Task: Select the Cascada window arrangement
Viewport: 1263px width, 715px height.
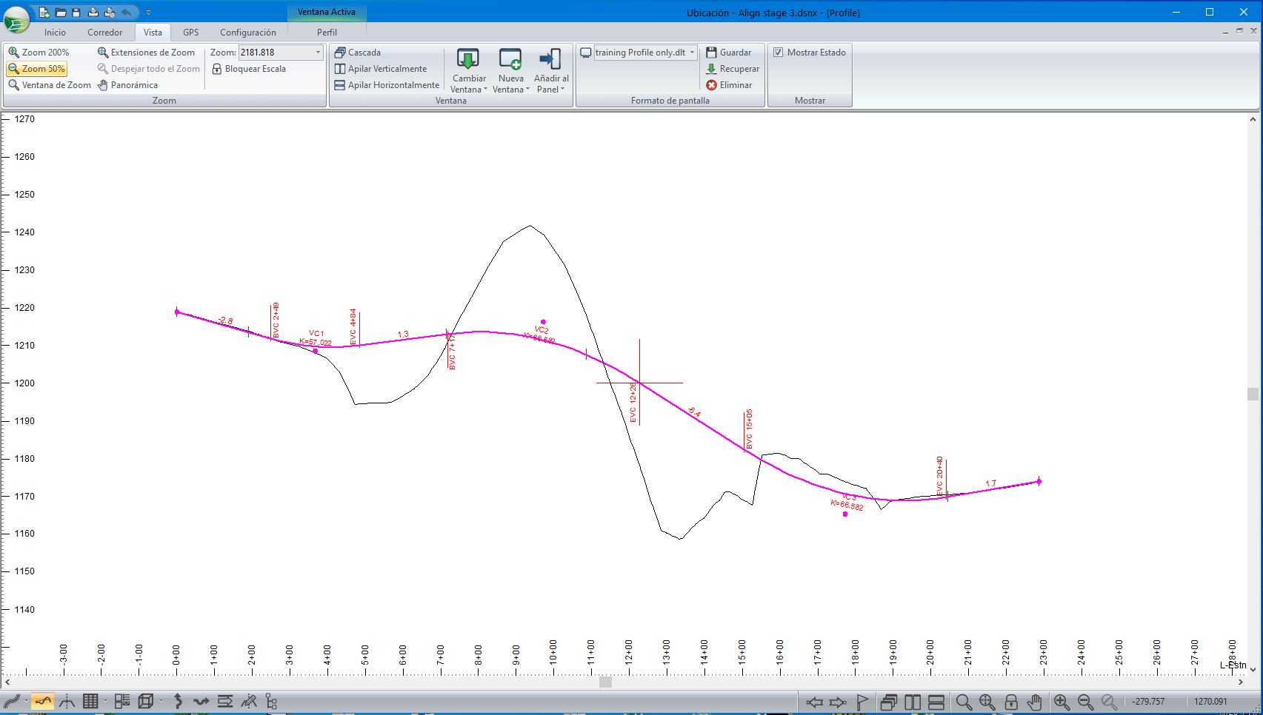Action: click(358, 53)
